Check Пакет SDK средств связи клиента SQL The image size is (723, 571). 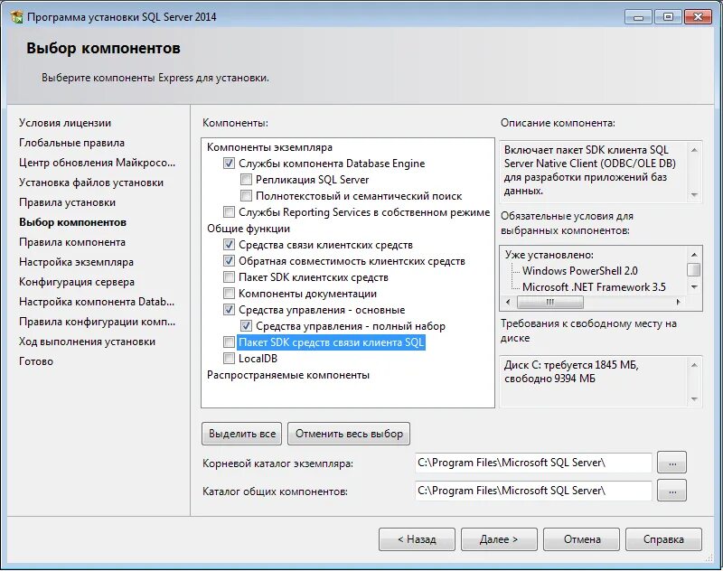tap(229, 342)
